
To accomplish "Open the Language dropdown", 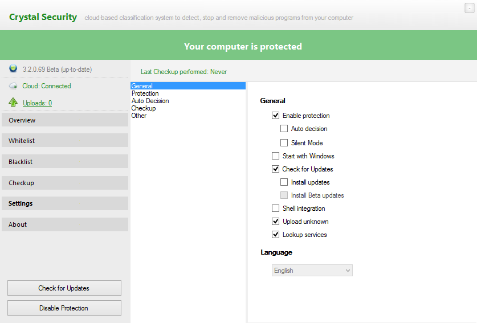I will click(312, 271).
